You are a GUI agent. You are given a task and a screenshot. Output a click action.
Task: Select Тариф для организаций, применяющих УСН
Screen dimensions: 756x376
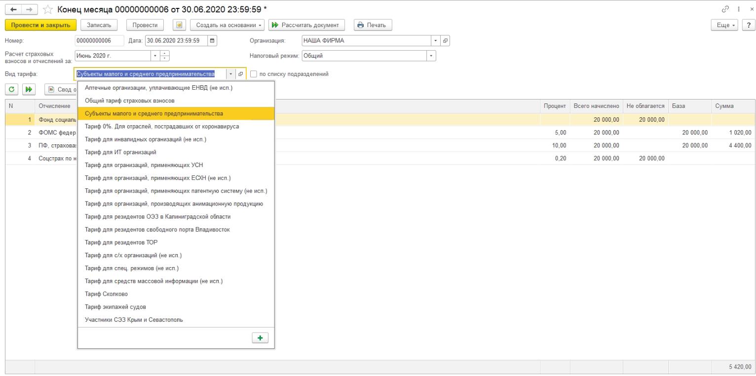pyautogui.click(x=176, y=165)
